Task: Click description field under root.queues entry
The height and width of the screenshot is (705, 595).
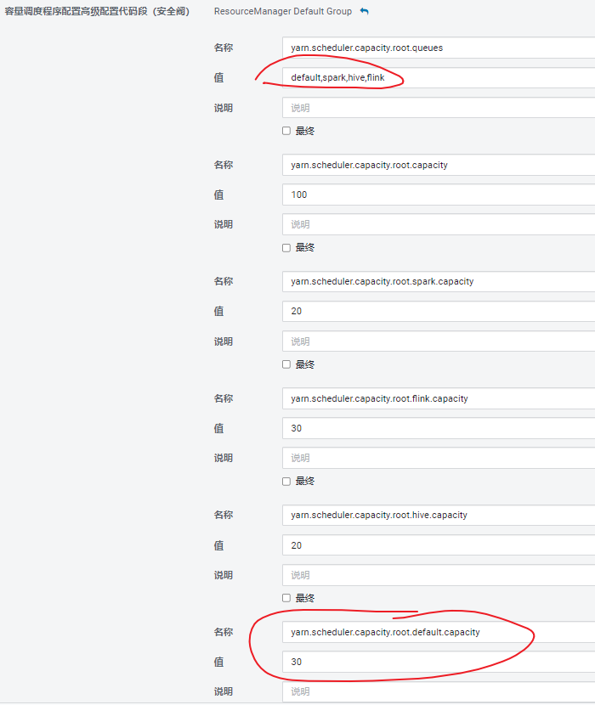Action: [439, 108]
